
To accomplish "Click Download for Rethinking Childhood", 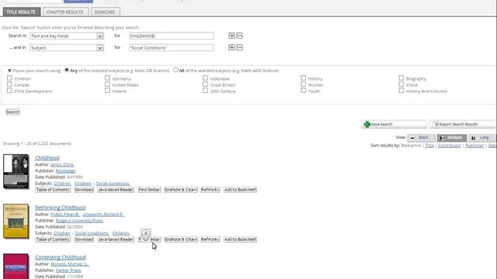I will (x=84, y=239).
